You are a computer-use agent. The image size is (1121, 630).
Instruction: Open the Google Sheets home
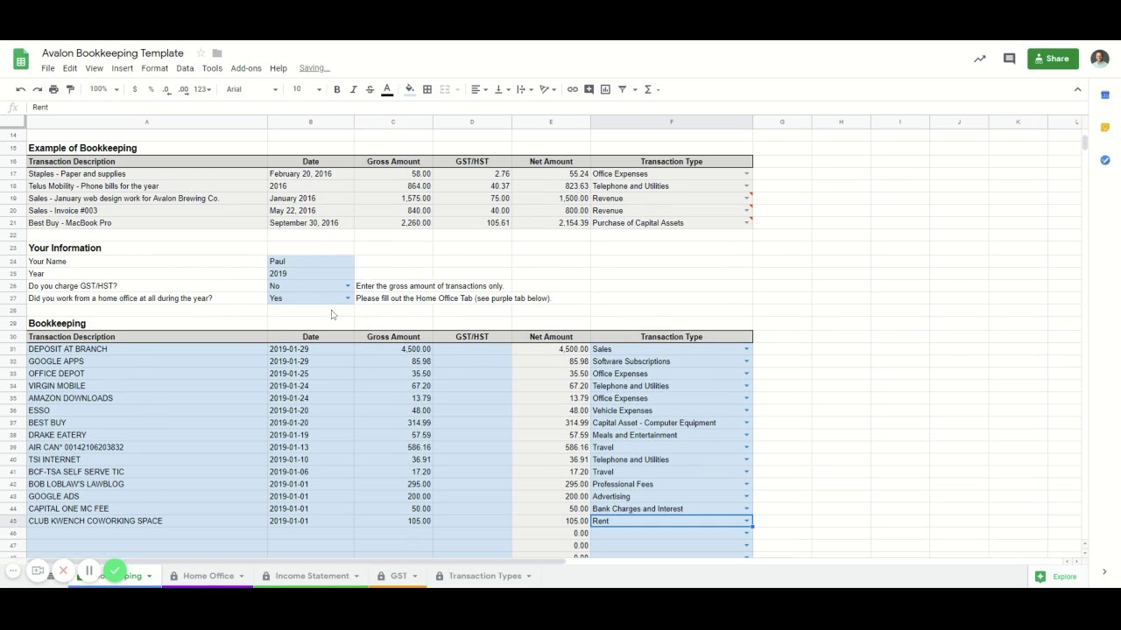[x=21, y=59]
